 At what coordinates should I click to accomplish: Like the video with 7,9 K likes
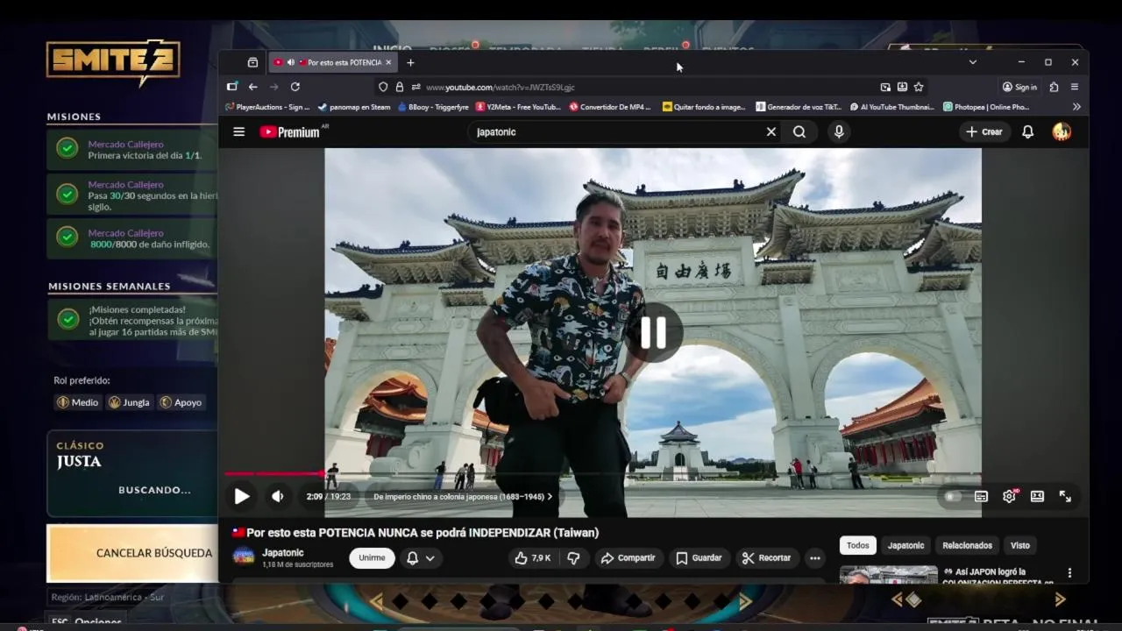(532, 558)
